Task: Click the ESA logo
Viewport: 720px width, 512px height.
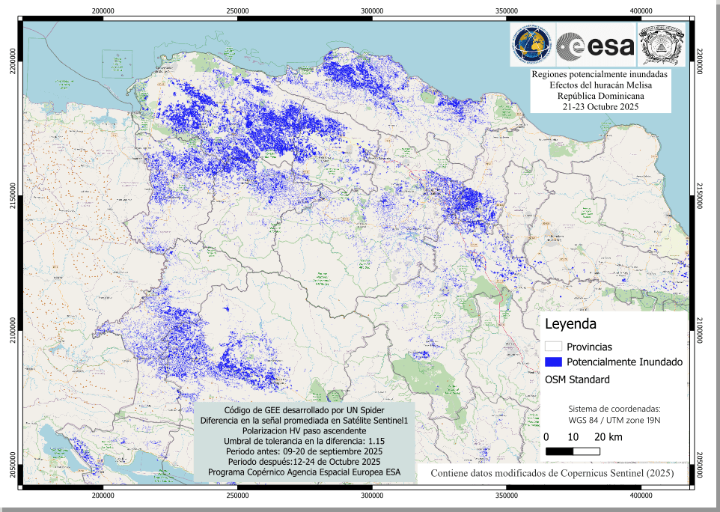Action: coord(596,46)
